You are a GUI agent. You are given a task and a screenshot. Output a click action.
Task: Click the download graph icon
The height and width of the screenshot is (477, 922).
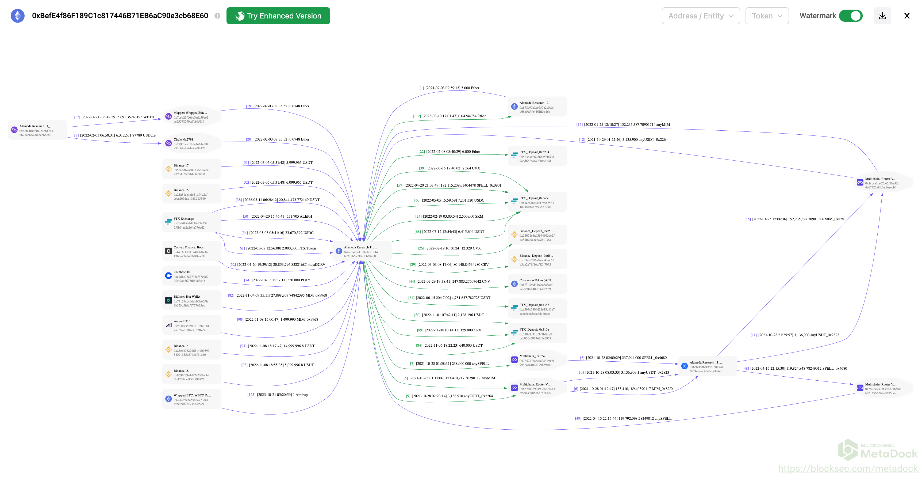[x=882, y=16]
